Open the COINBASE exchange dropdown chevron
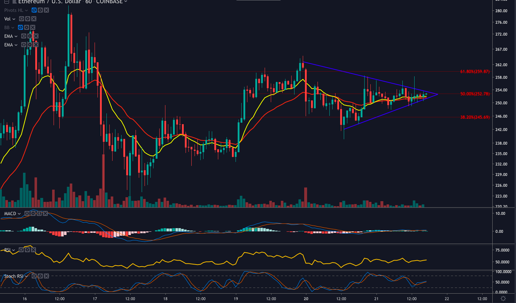 [x=125, y=2]
